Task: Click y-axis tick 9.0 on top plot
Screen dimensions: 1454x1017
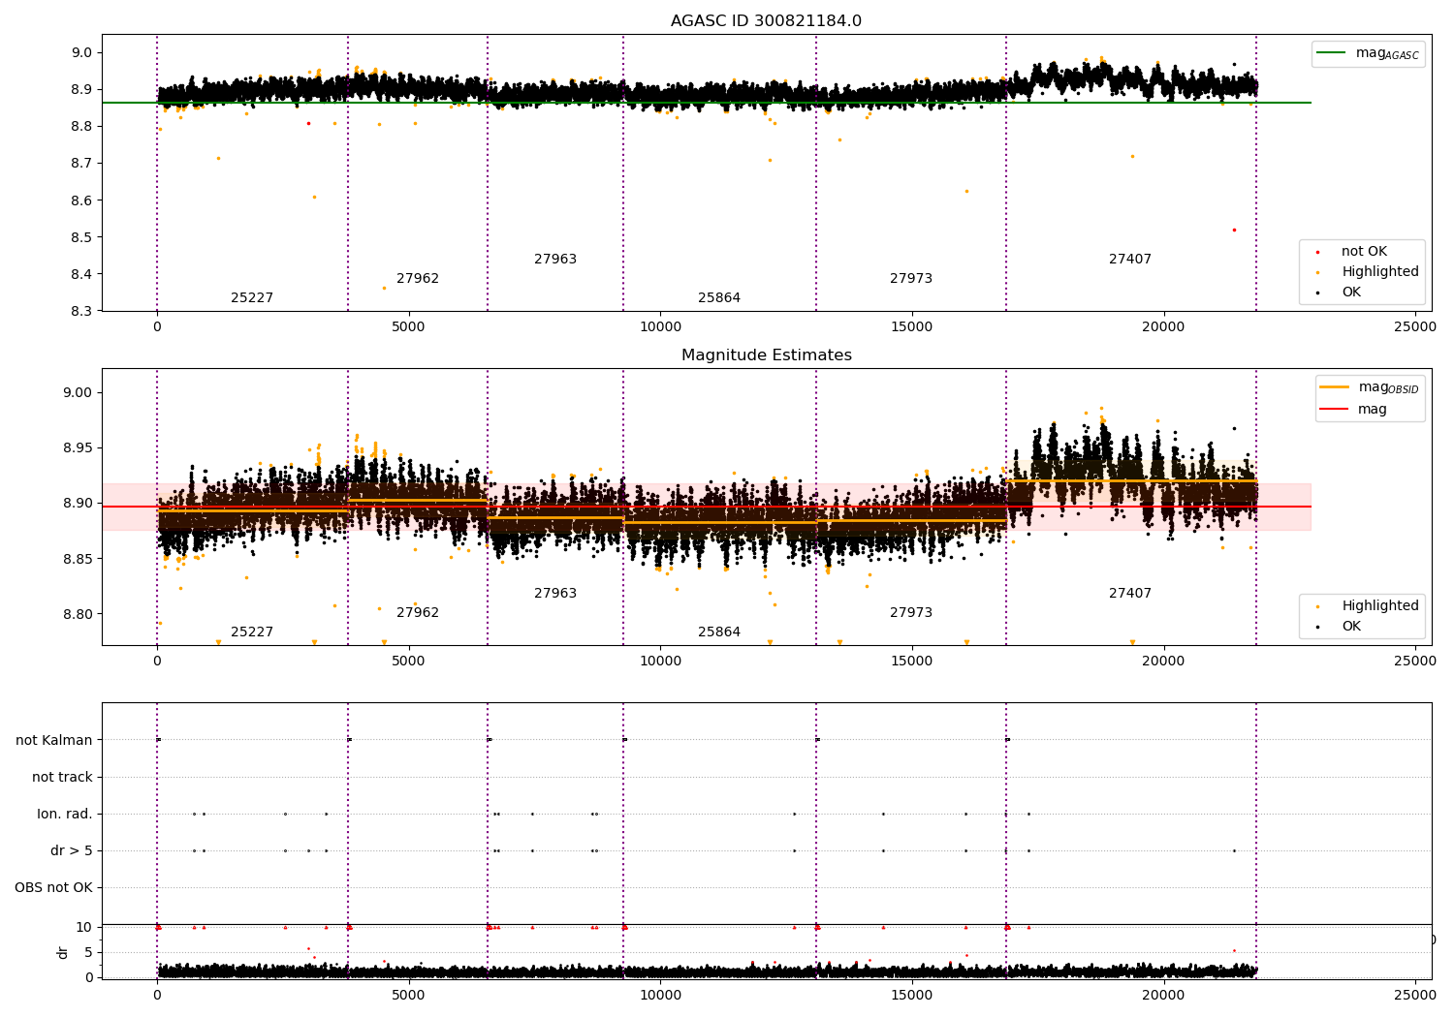Action: coord(83,53)
